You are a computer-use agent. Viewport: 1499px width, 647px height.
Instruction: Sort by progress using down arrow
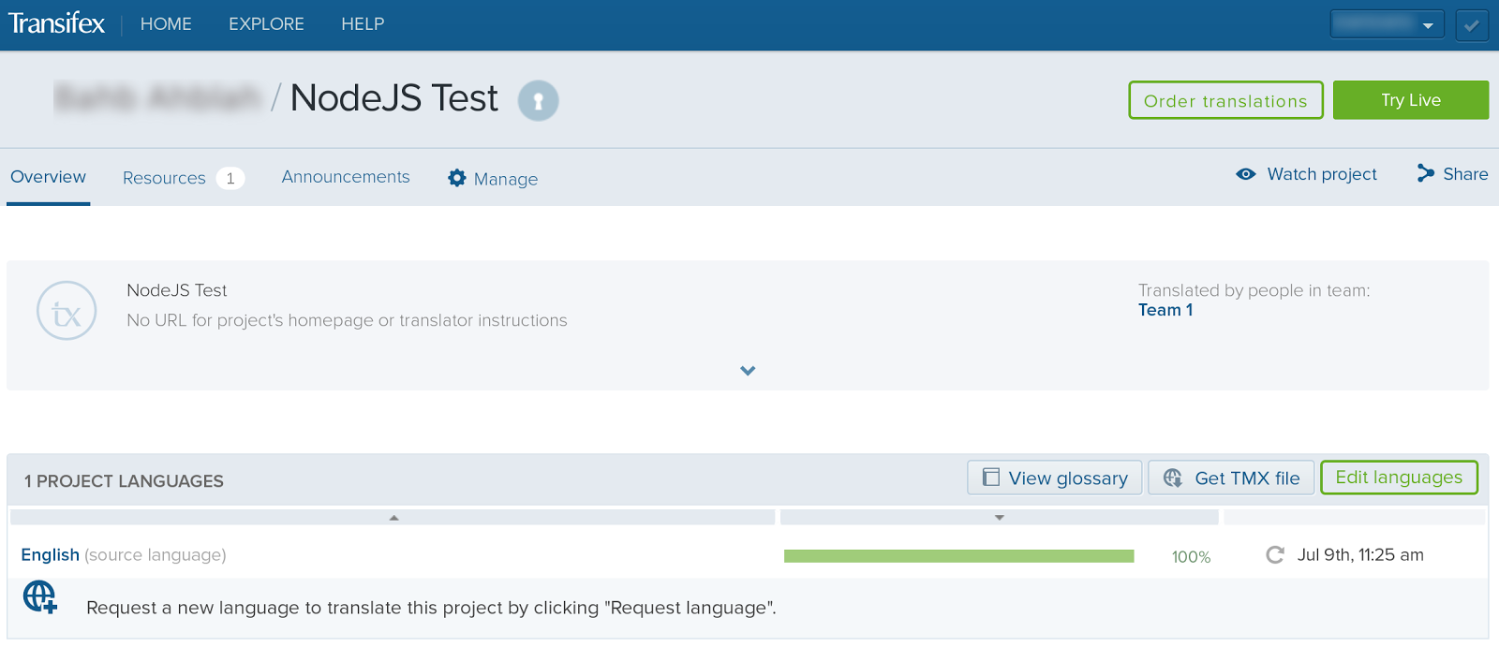coord(1000,518)
